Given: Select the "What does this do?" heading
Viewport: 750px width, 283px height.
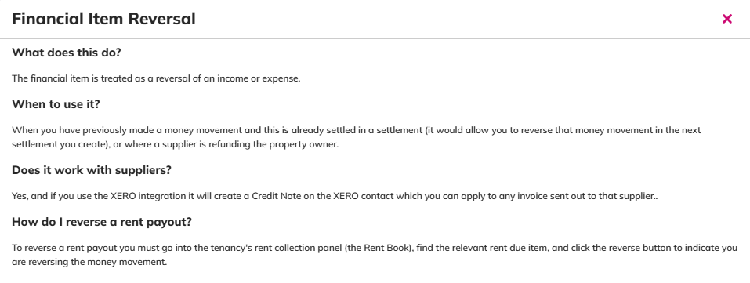Looking at the screenshot, I should point(67,53).
